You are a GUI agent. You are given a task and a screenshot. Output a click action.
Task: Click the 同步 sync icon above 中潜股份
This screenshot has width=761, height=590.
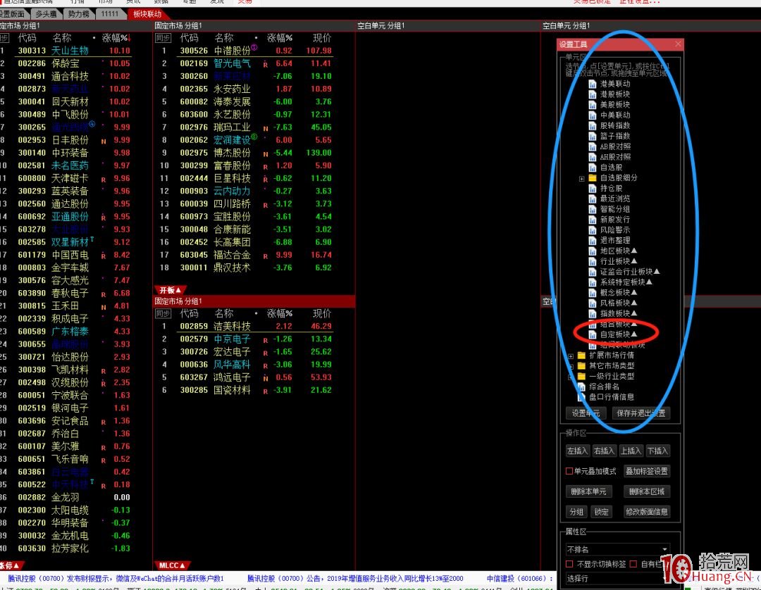(x=163, y=38)
